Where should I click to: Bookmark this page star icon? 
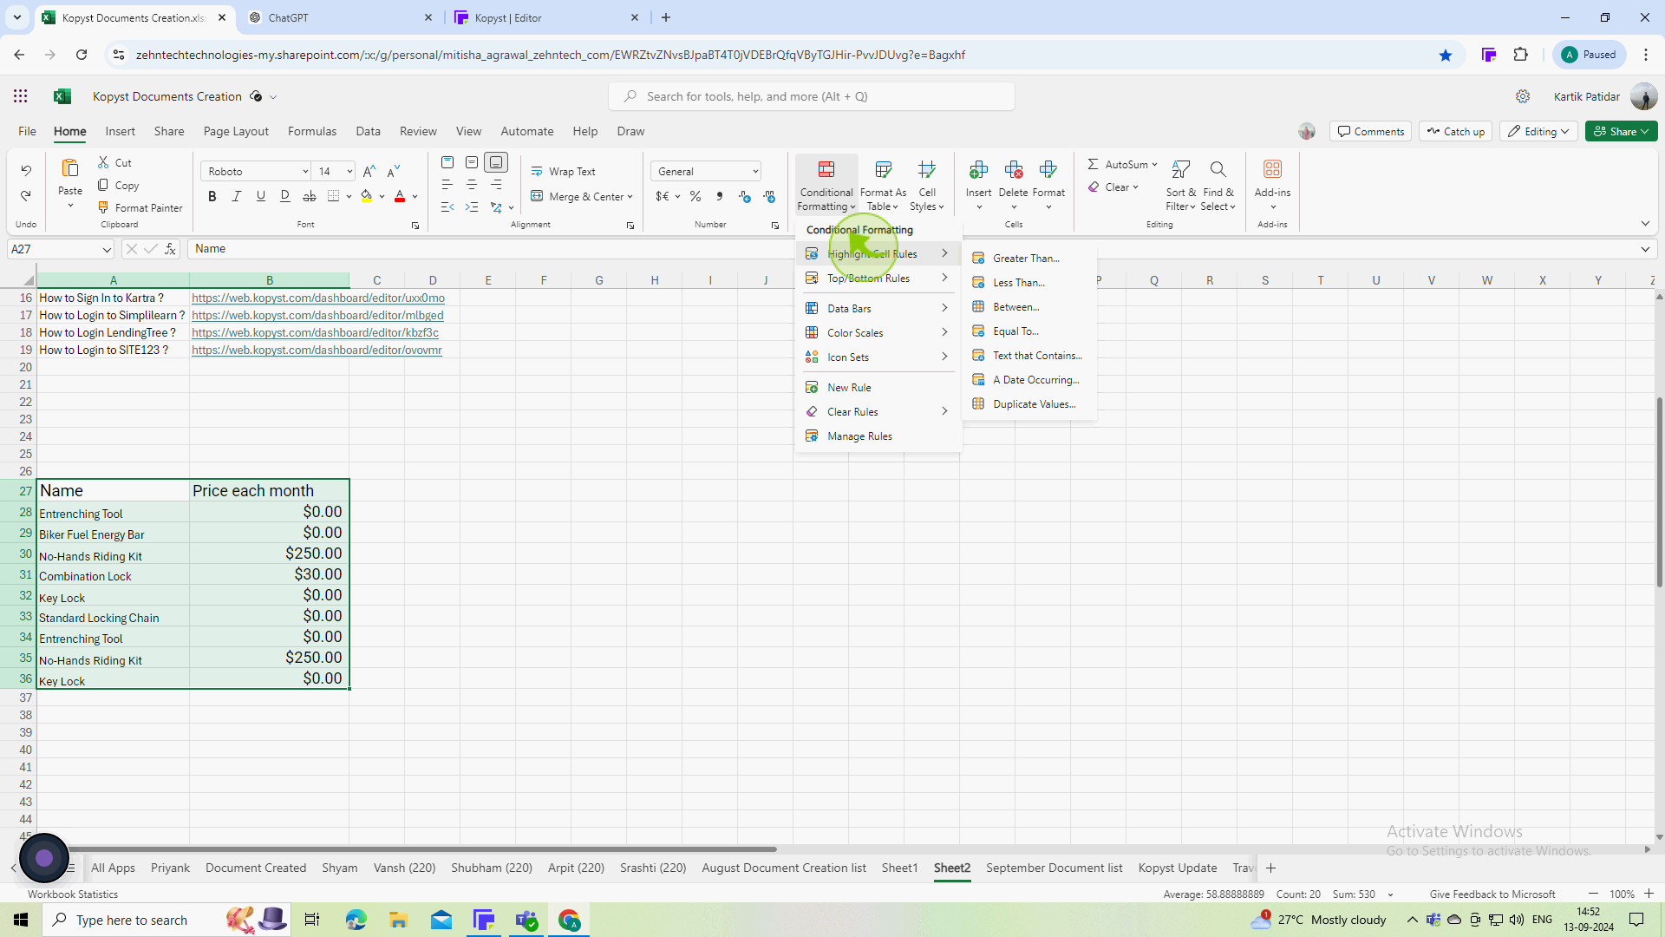coord(1446,55)
